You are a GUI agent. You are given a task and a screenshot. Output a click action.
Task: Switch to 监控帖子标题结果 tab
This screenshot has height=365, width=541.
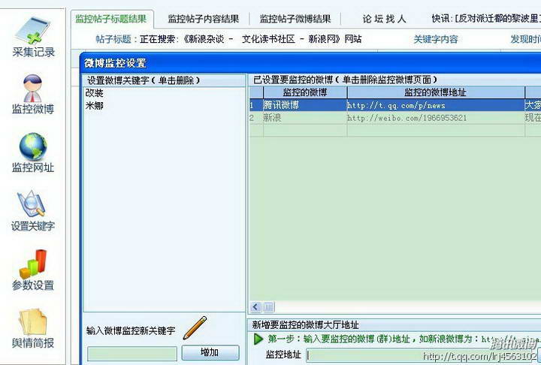tap(113, 19)
